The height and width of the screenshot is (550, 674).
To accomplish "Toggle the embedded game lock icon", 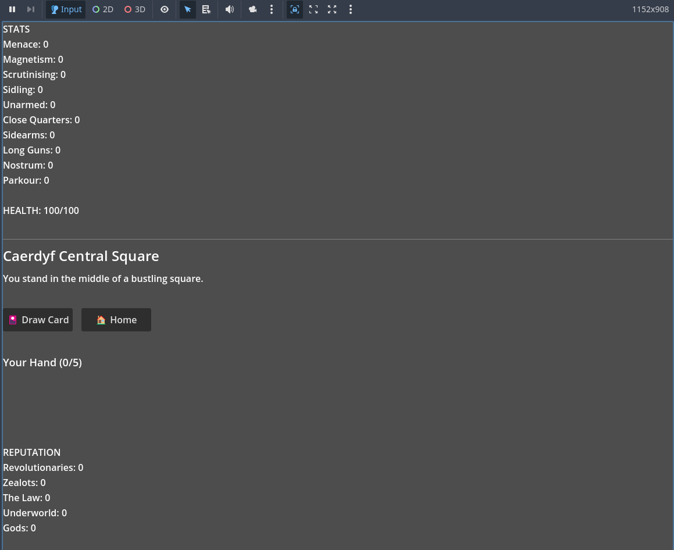I will coord(295,9).
